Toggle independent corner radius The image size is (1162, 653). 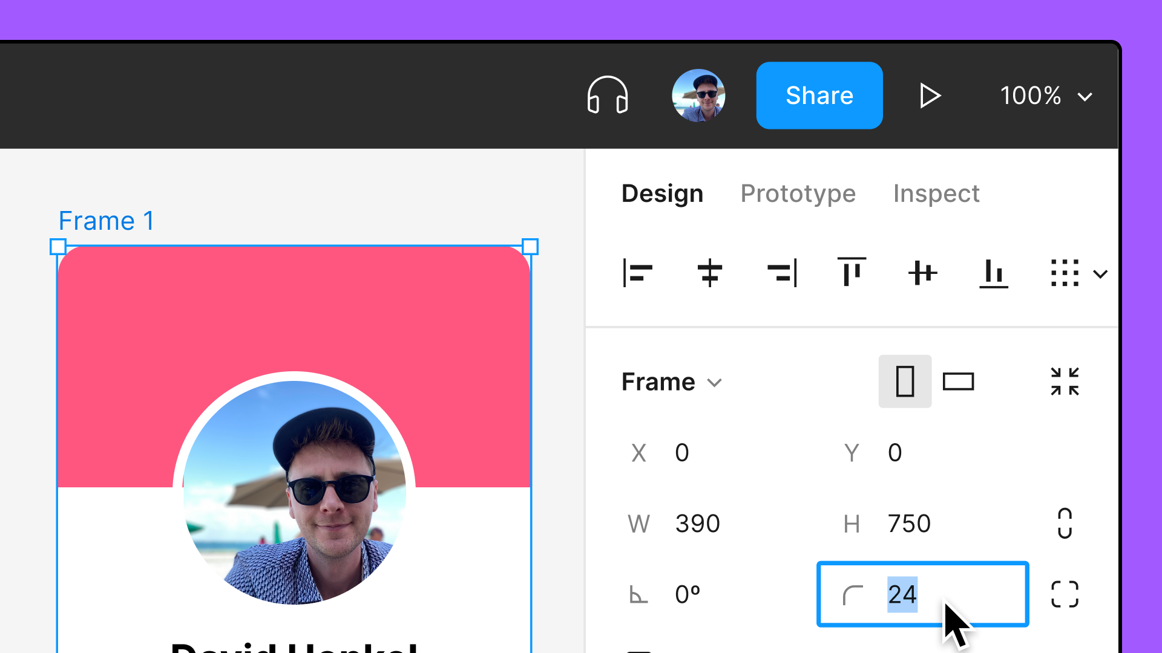point(1065,594)
